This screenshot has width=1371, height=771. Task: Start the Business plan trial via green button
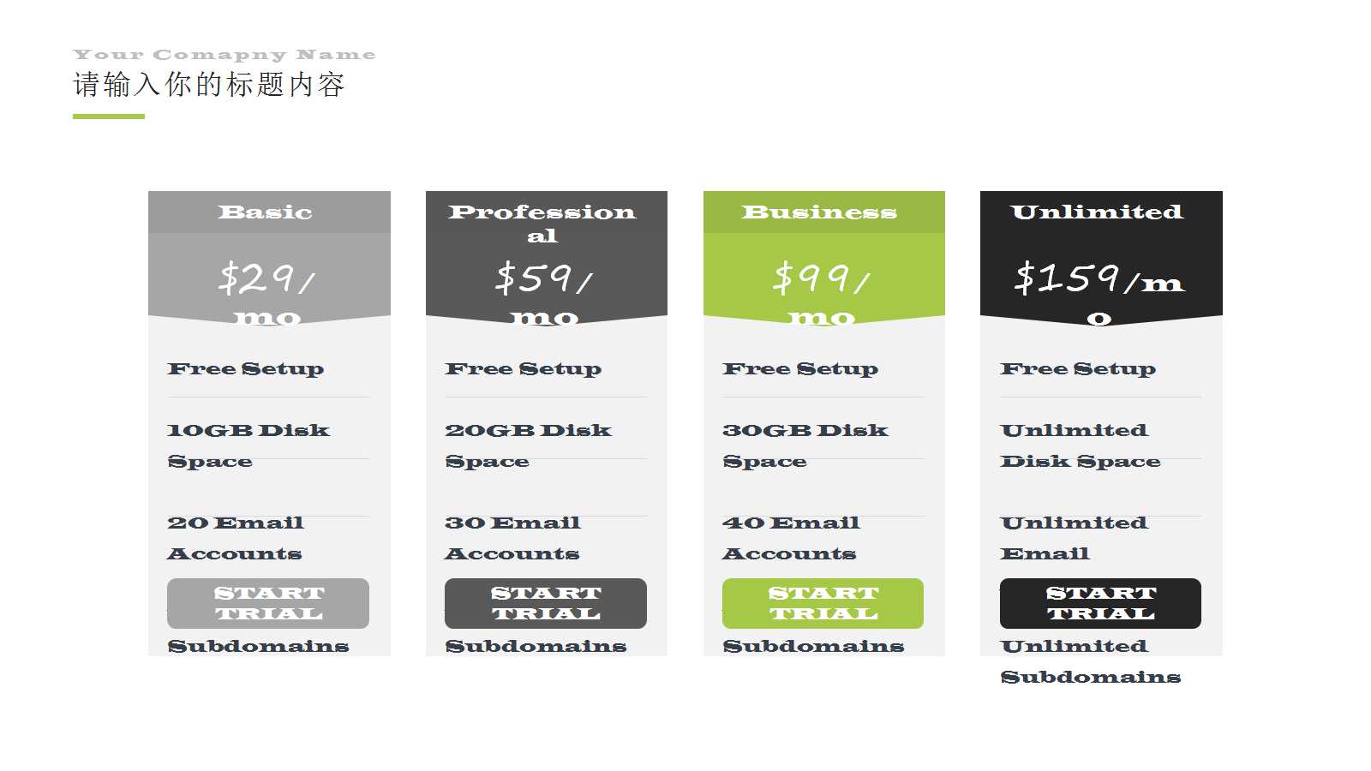[x=823, y=603]
